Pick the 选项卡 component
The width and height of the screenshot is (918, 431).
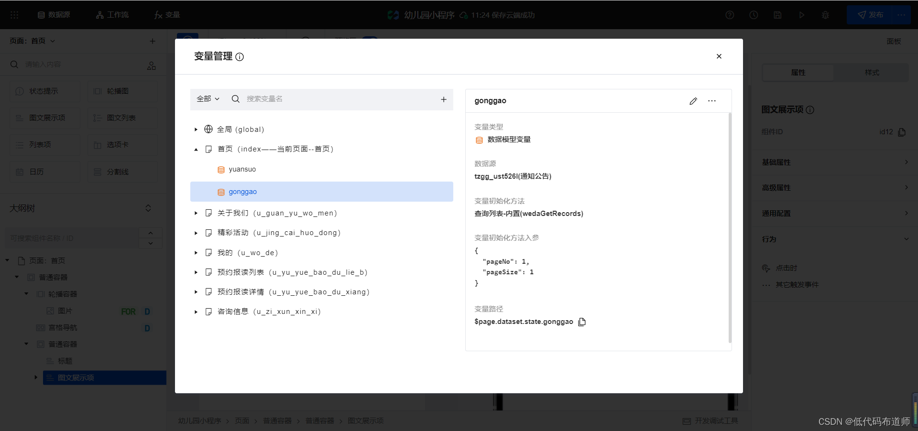click(x=122, y=145)
